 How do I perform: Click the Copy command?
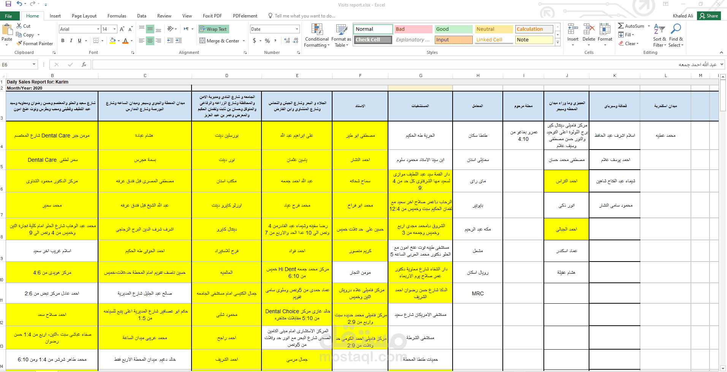point(25,35)
